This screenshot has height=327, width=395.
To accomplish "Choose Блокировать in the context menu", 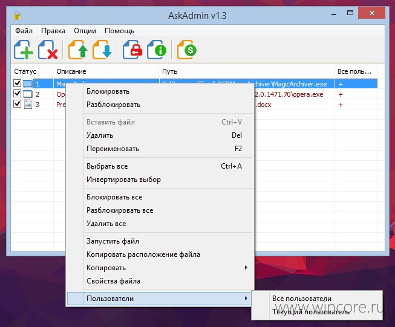I will click(x=160, y=91).
